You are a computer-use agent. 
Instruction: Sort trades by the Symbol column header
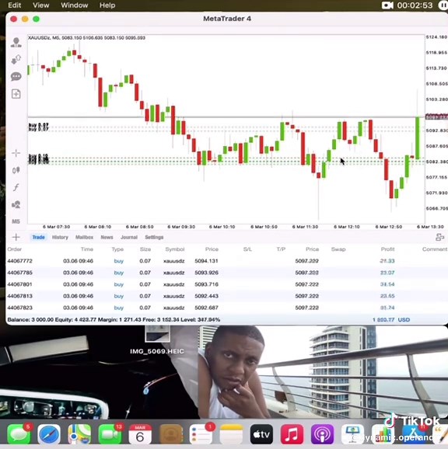coord(175,249)
